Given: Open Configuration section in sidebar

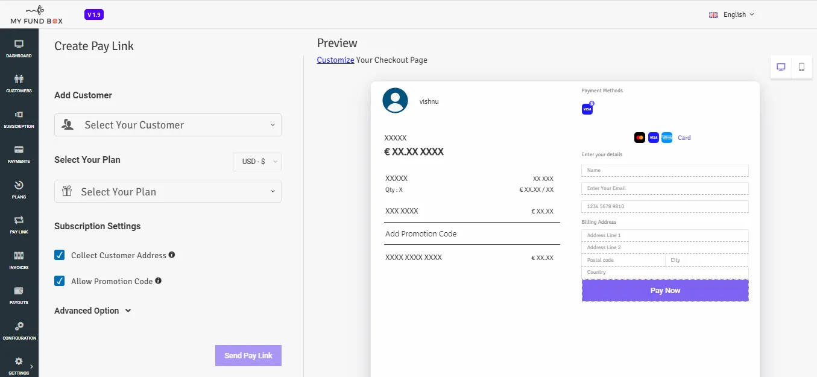Looking at the screenshot, I should (x=19, y=331).
